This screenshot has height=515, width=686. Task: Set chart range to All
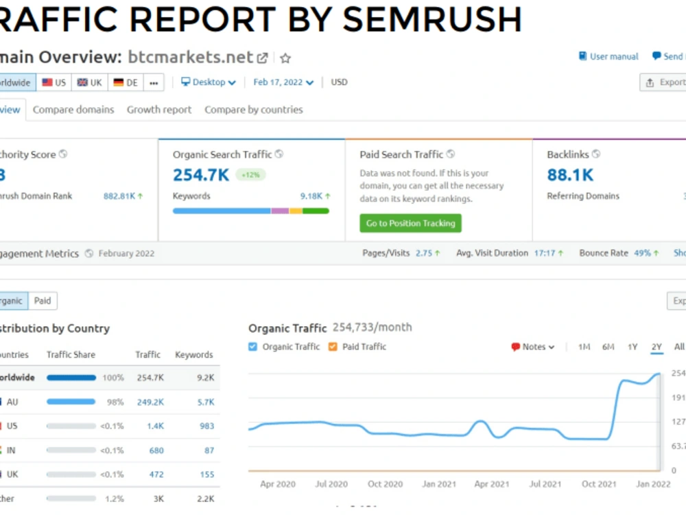point(679,347)
